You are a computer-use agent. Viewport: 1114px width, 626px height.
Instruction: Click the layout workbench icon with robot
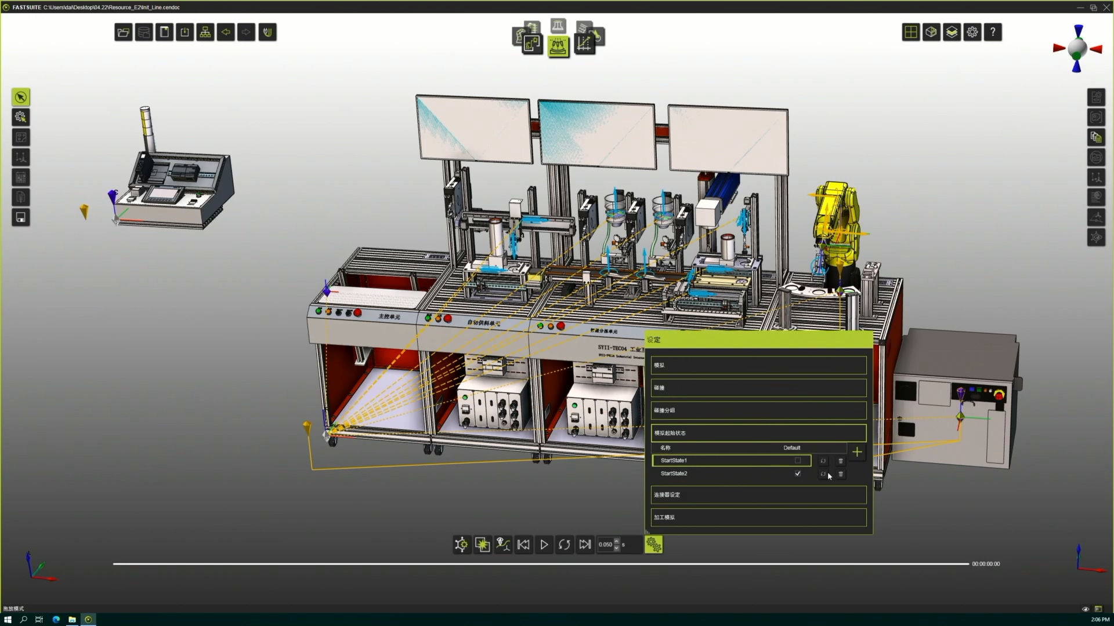pyautogui.click(x=531, y=44)
